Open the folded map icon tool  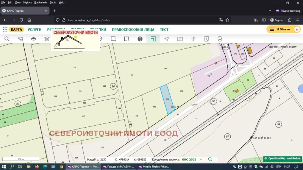point(180,39)
